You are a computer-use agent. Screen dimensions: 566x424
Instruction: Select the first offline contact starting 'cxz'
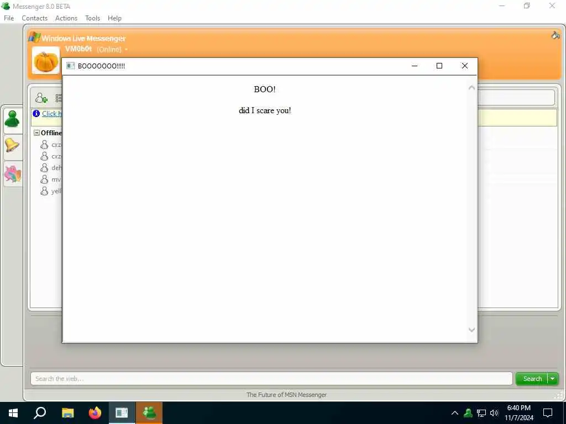point(51,145)
